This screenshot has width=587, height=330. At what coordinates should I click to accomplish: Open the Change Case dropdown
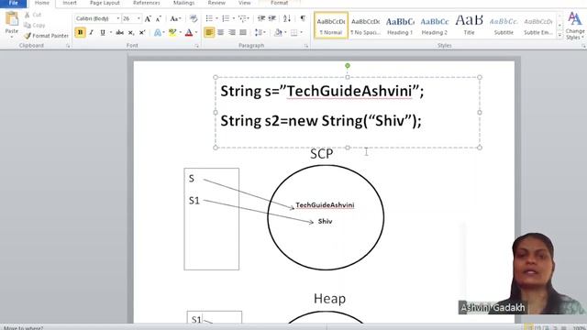tap(175, 18)
